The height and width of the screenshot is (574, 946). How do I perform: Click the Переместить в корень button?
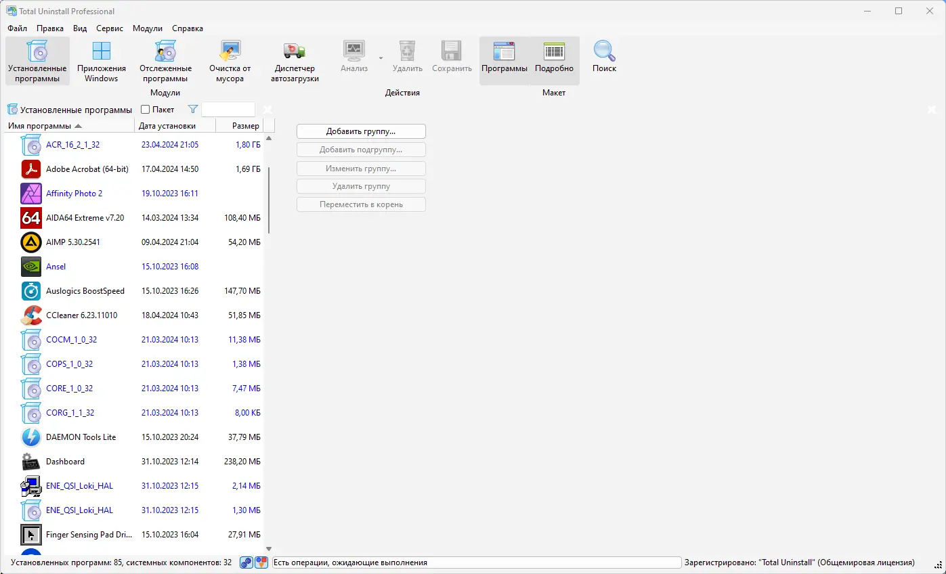[361, 204]
